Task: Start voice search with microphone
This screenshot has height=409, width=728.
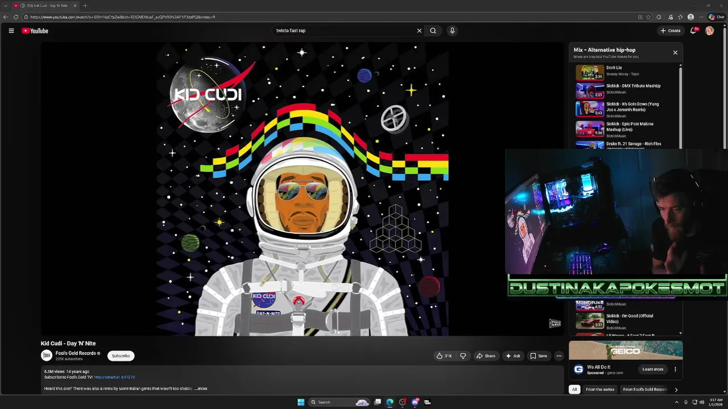Action: pos(452,31)
